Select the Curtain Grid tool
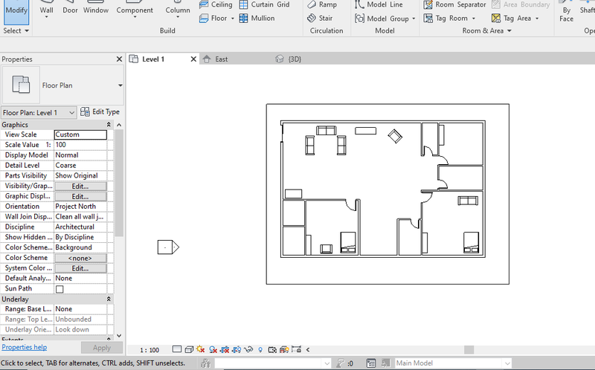595x370 pixels. pyautogui.click(x=264, y=4)
